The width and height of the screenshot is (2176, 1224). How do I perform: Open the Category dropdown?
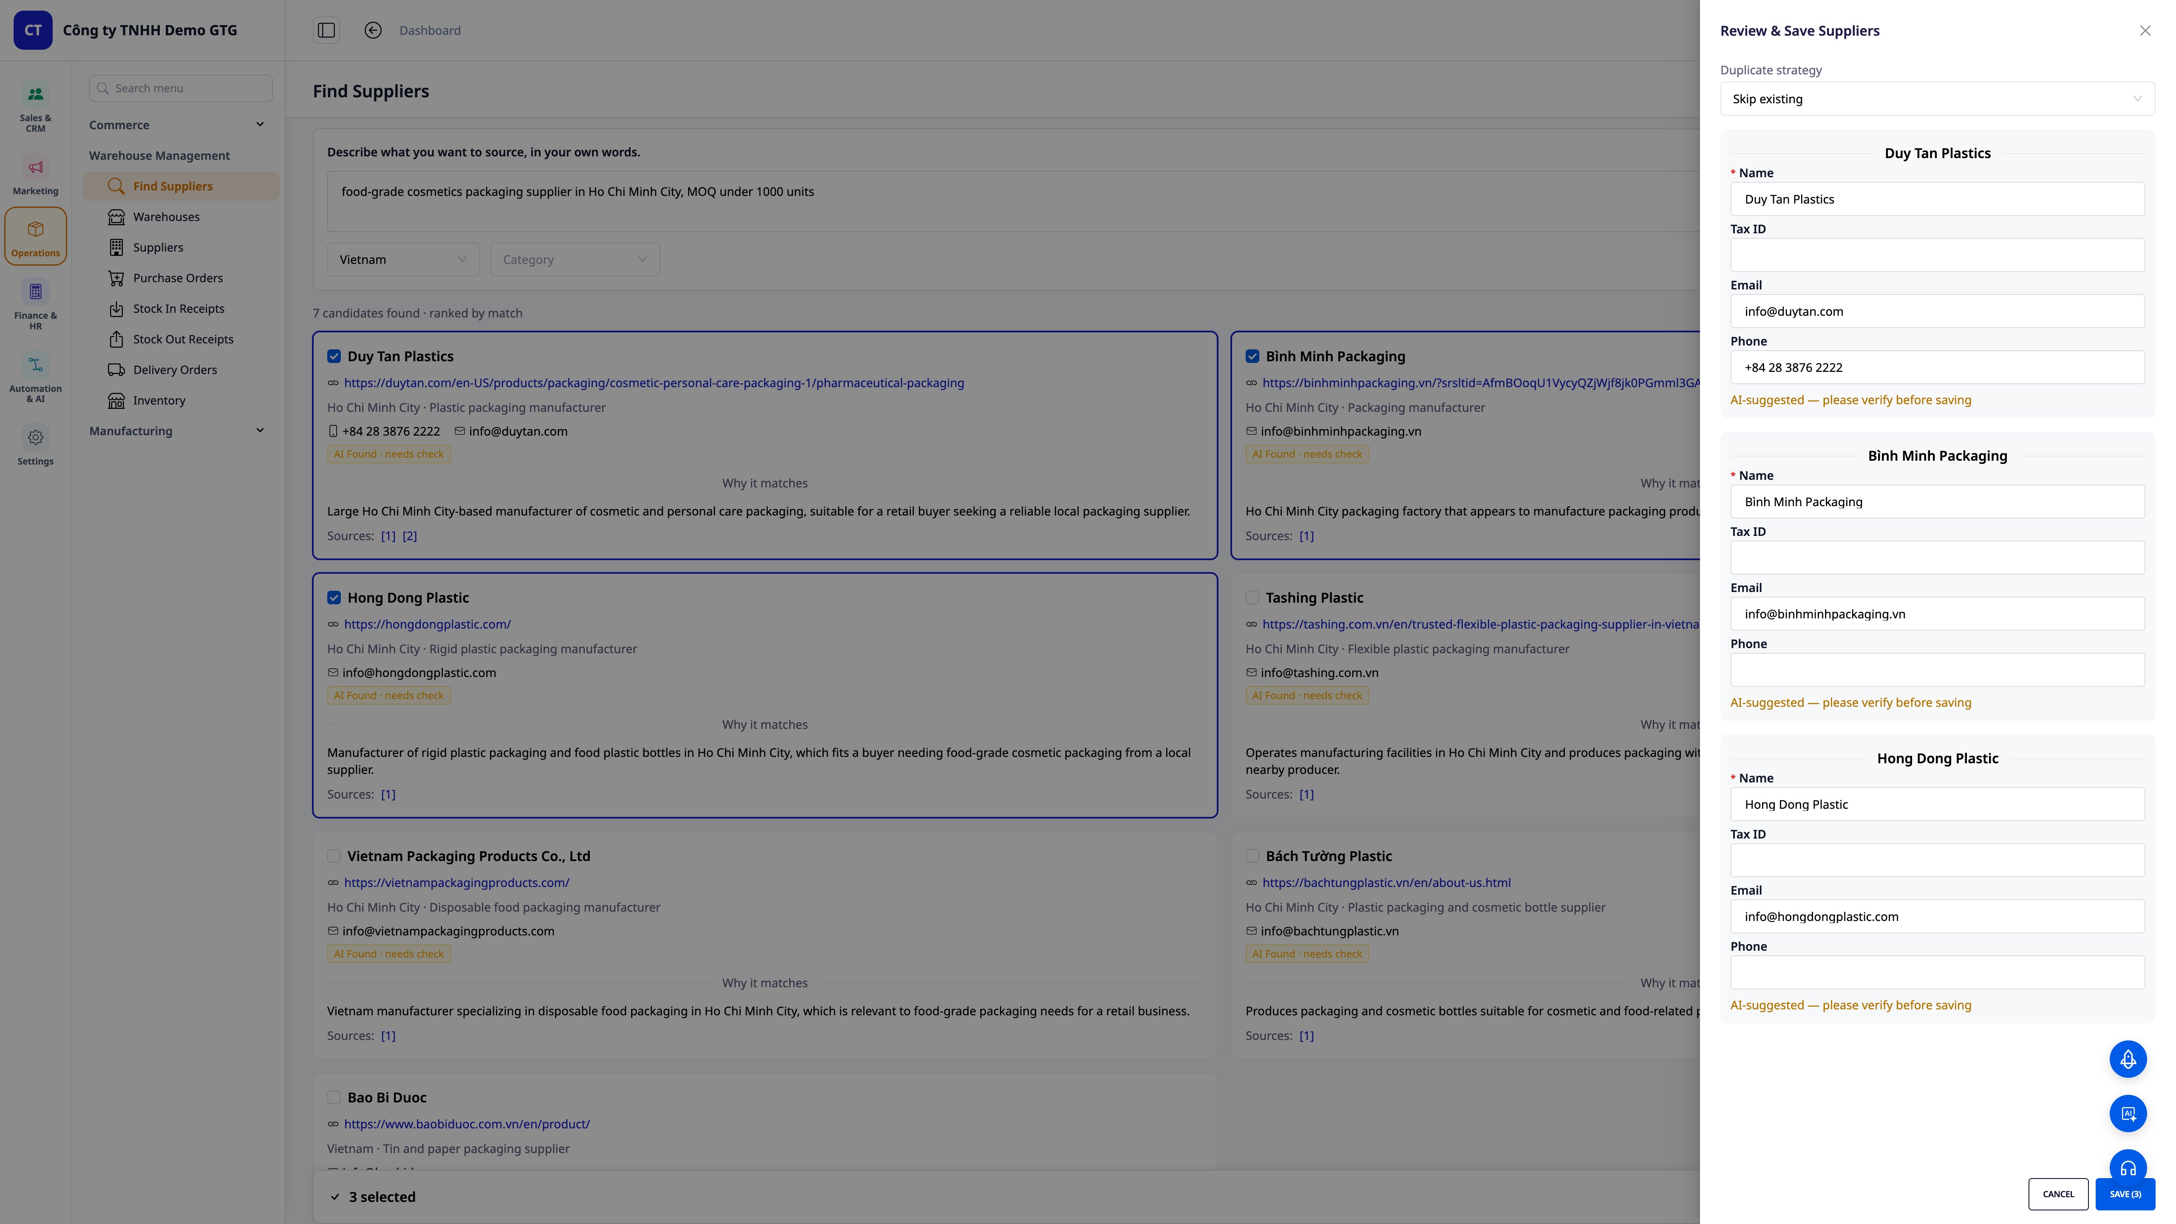pos(575,259)
